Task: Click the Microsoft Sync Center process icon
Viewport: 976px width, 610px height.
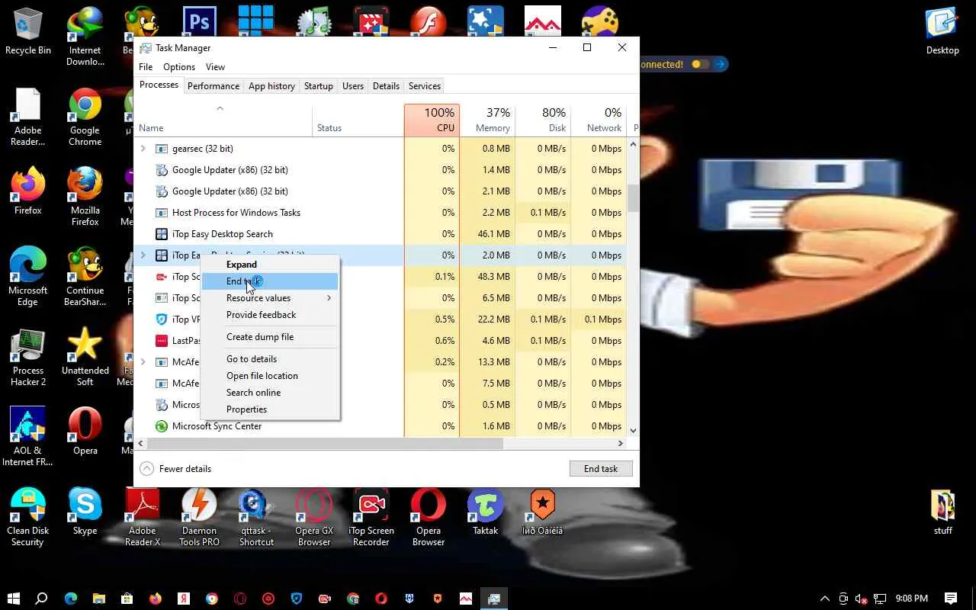Action: [x=161, y=426]
